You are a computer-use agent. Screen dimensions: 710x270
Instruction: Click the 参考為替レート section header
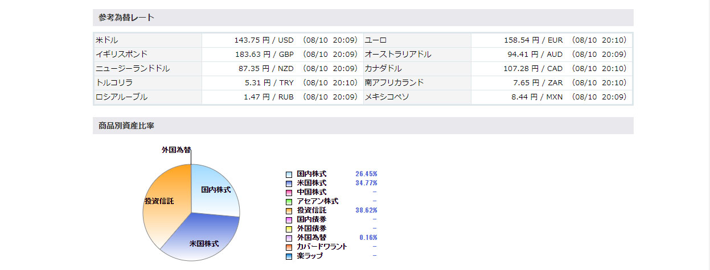pos(126,18)
